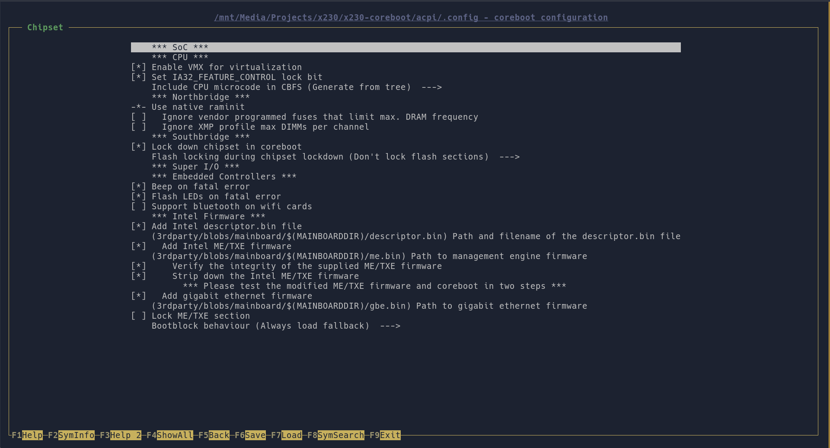Select the Northbridge section header
The image size is (830, 448).
click(201, 97)
